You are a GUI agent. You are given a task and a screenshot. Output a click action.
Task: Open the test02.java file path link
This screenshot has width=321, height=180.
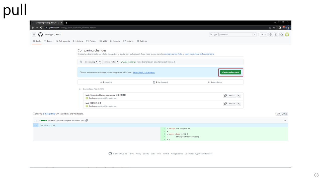pyautogui.click(x=66, y=120)
